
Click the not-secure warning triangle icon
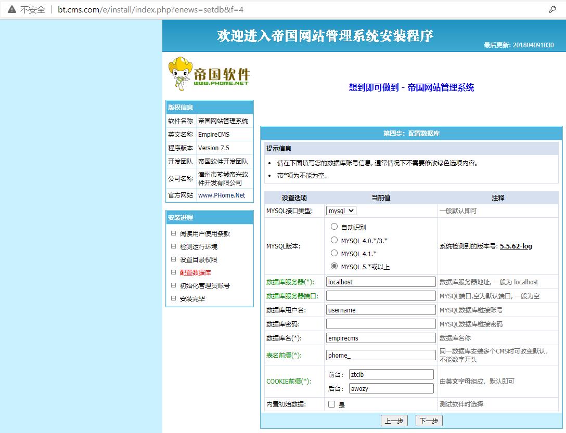(12, 9)
